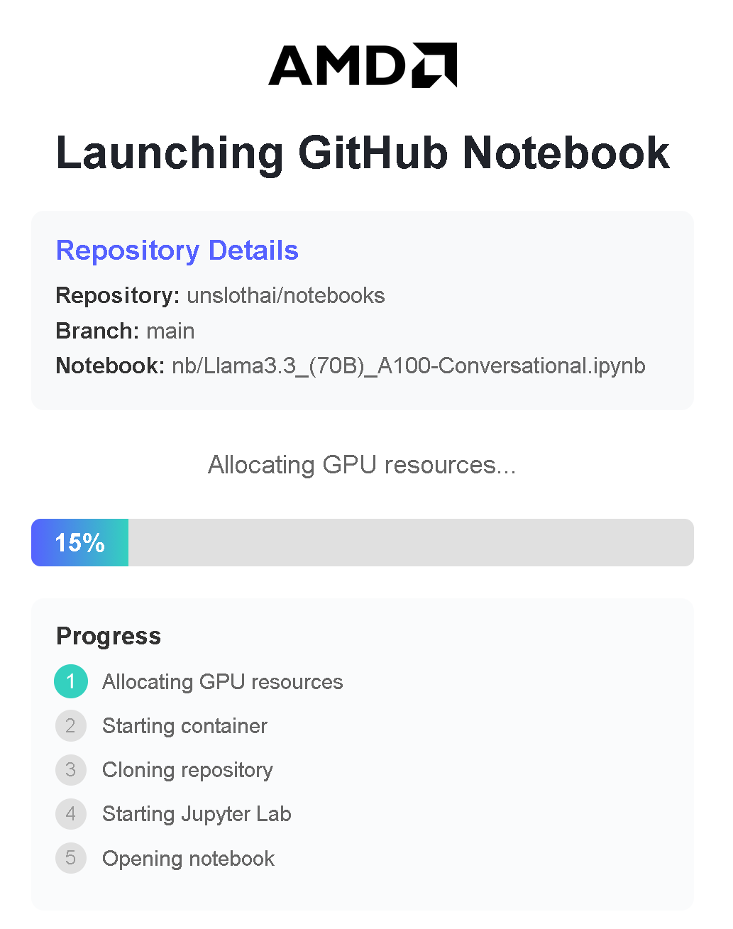The image size is (733, 929).
Task: Select the Allocating GPU resources step label
Action: 222,682
